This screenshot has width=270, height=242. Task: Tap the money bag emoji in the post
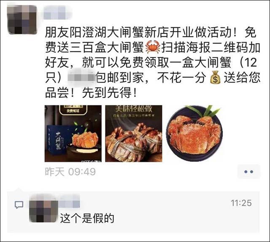tap(215, 78)
